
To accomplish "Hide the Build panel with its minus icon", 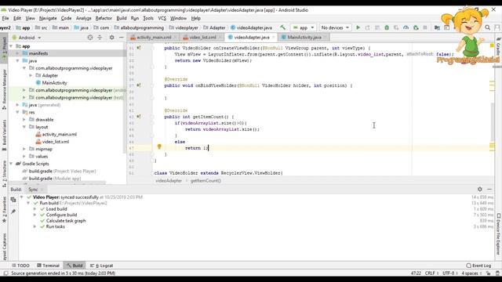I will [x=489, y=190].
